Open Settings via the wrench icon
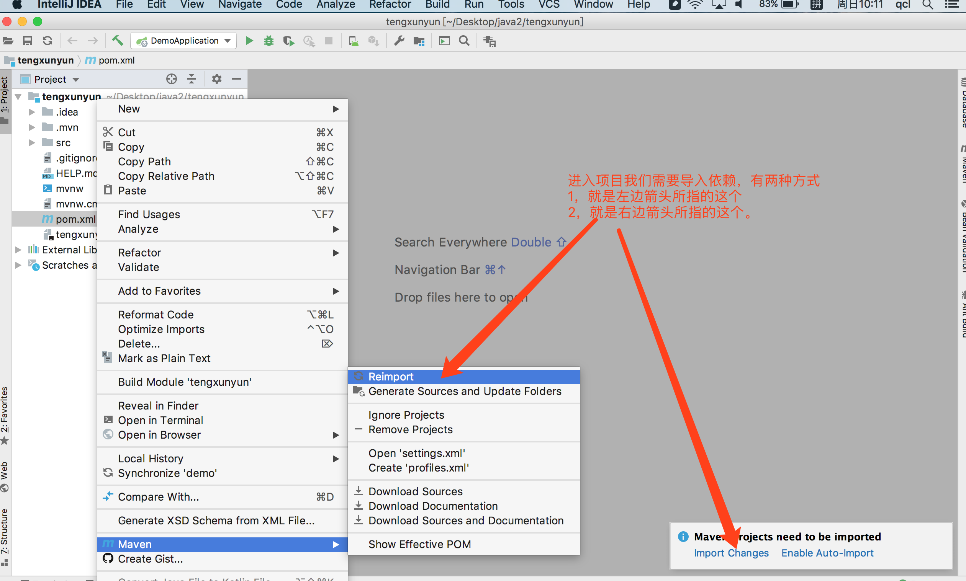966x581 pixels. click(399, 41)
